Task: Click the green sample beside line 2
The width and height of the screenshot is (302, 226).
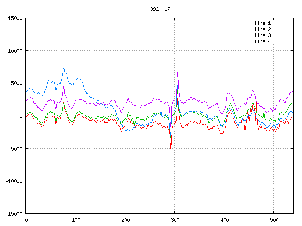Action: (281, 29)
